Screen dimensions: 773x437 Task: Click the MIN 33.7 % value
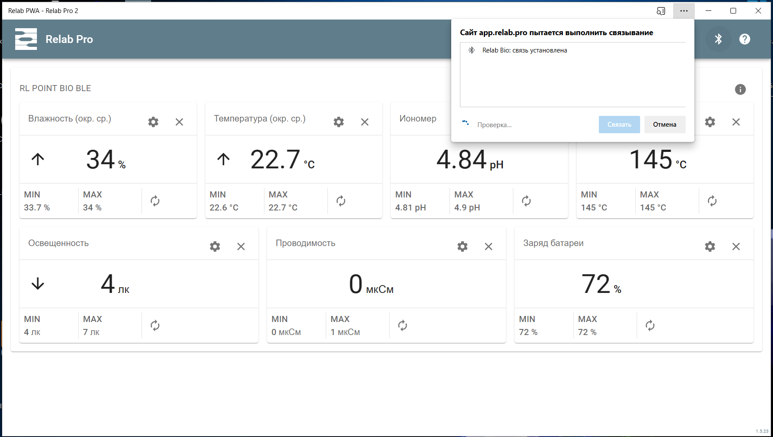[37, 207]
